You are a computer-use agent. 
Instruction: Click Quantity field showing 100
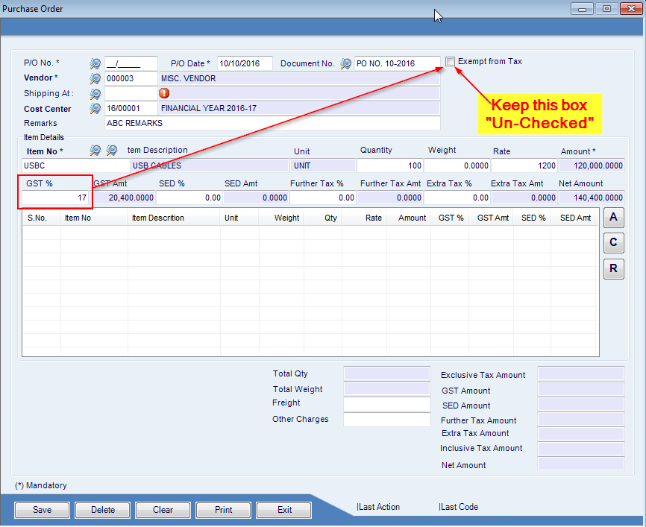point(389,165)
